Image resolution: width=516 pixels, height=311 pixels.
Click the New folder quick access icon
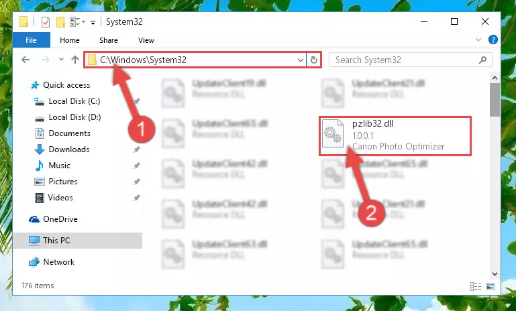pyautogui.click(x=60, y=22)
